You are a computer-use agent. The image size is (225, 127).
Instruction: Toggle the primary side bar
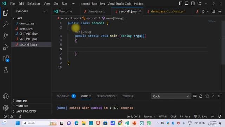(180, 4)
